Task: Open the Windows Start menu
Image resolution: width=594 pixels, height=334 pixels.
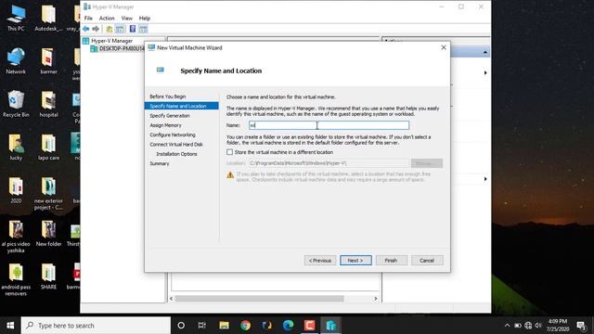Action: [x=10, y=326]
